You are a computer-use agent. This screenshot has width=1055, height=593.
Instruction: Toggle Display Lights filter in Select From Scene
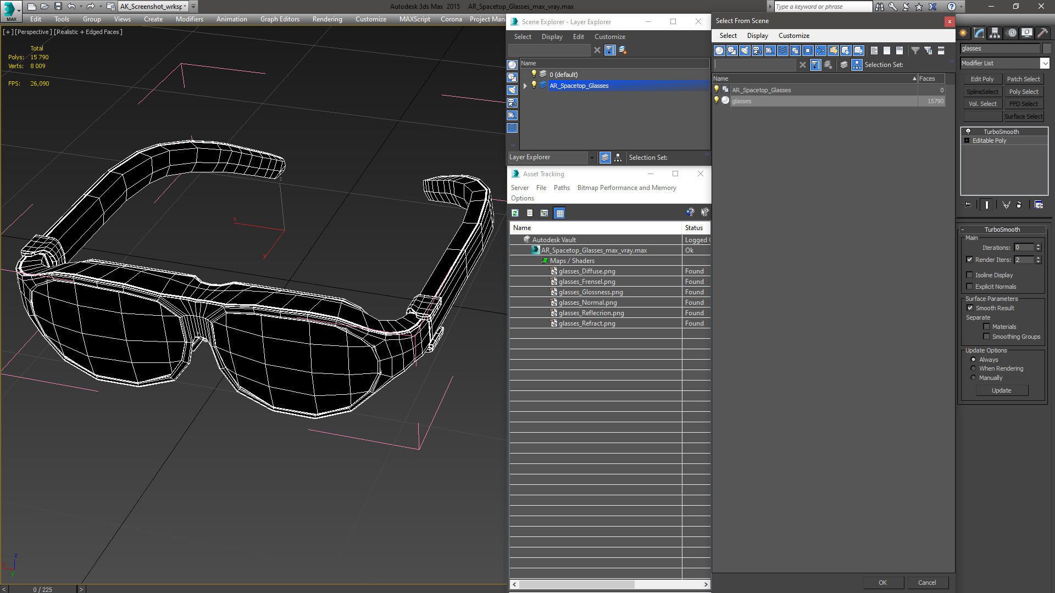tap(745, 51)
